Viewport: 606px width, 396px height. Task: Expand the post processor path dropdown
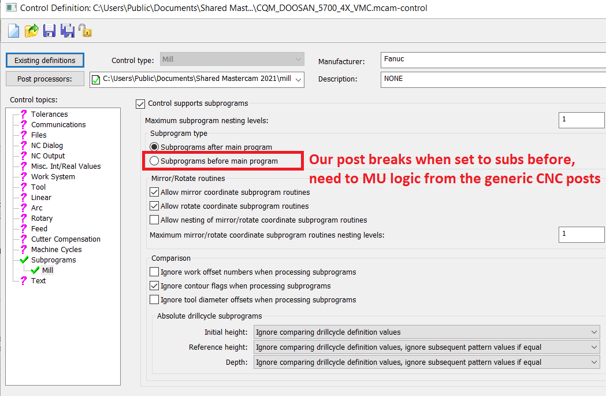pos(299,79)
